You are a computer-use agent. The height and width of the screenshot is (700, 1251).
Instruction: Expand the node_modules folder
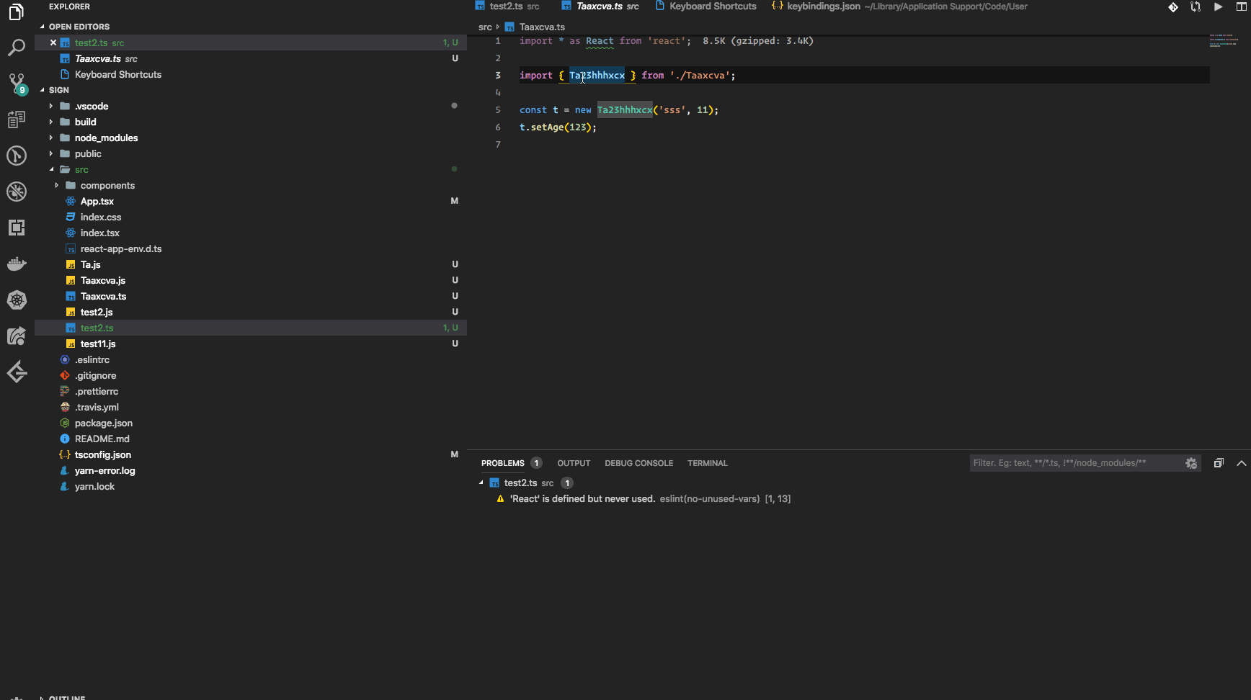click(106, 138)
